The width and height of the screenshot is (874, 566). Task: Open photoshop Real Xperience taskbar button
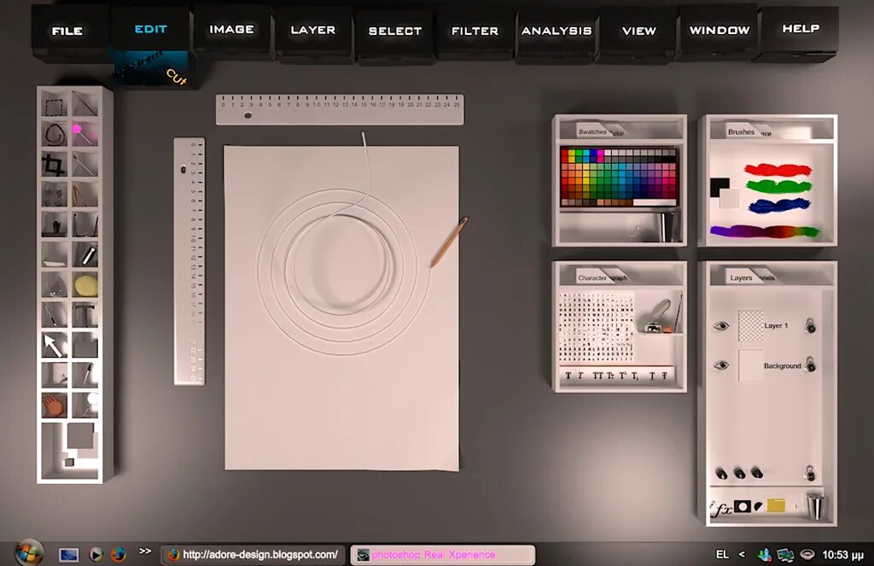coord(443,555)
